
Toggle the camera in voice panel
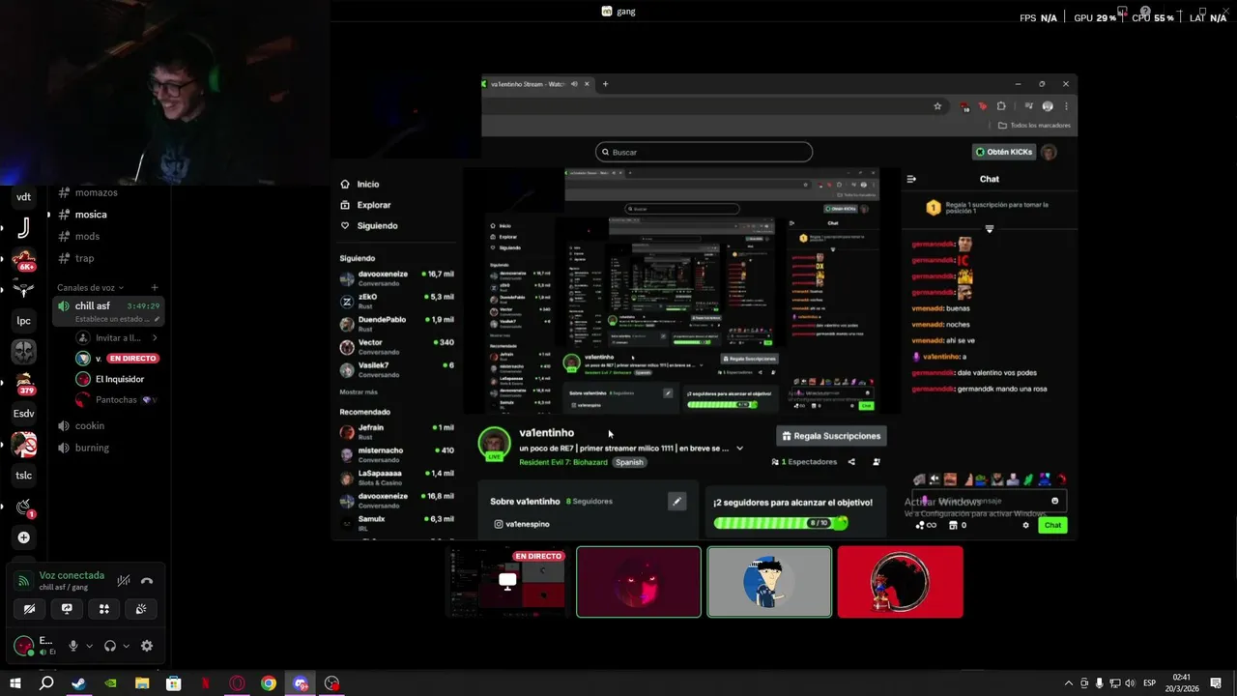tap(29, 609)
